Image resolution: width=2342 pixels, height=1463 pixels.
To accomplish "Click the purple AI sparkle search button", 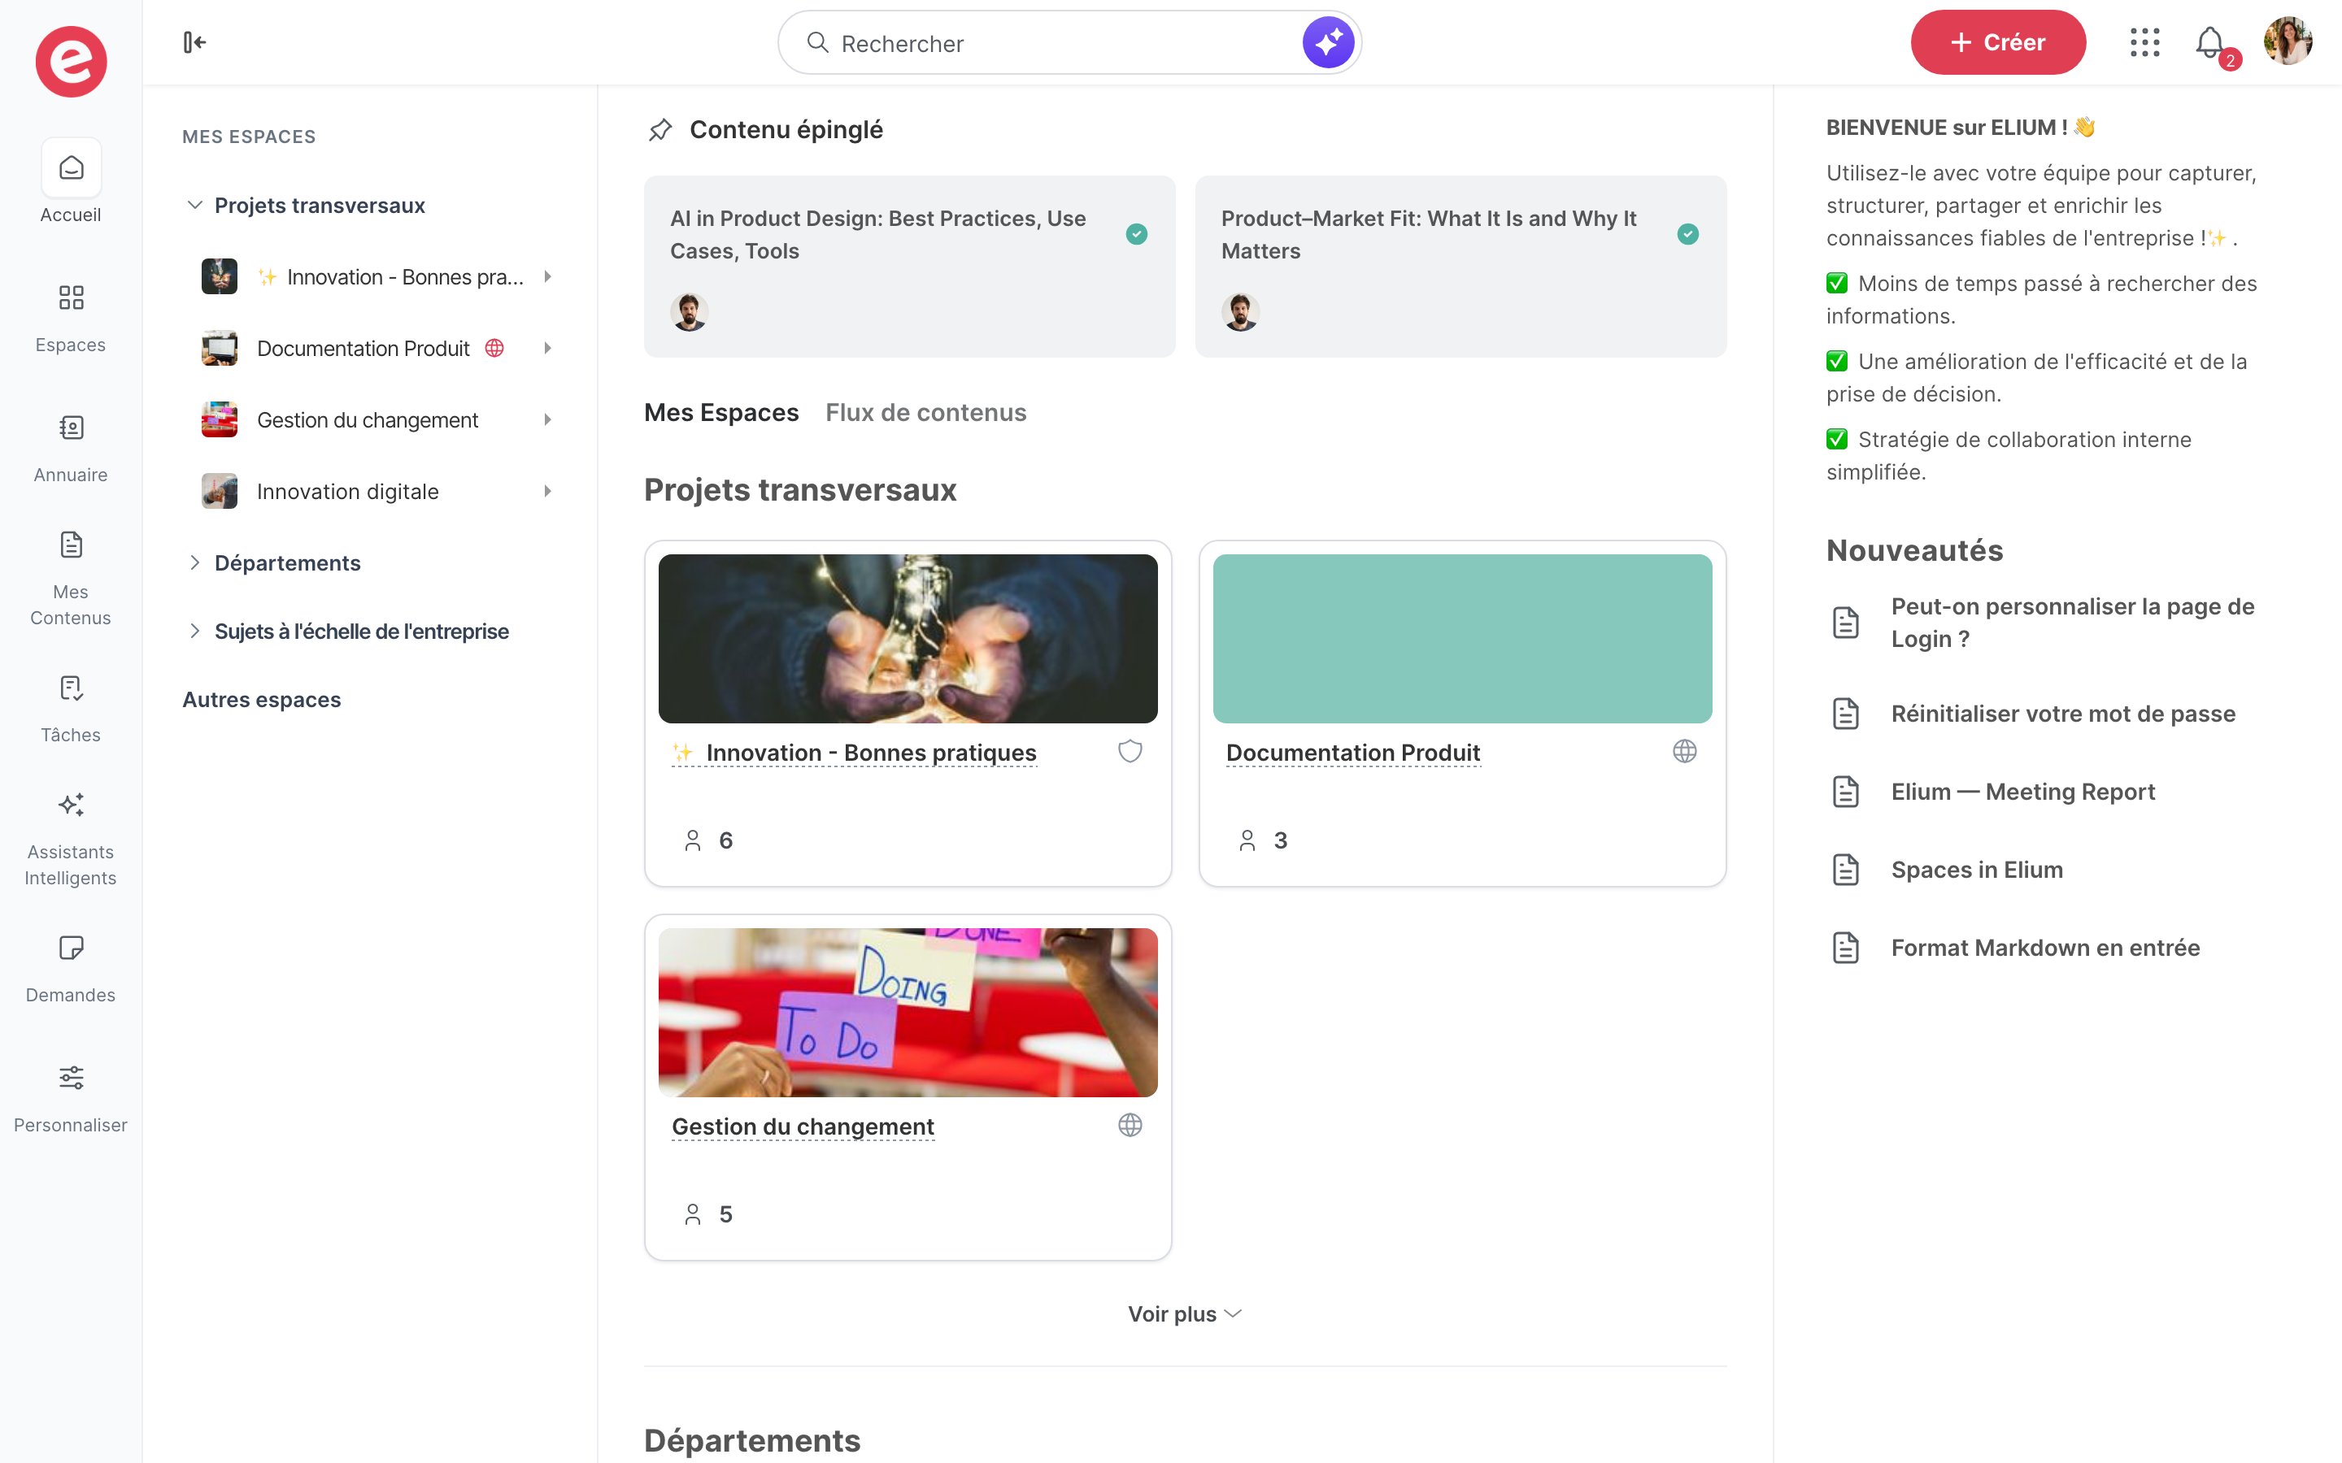I will (x=1328, y=42).
